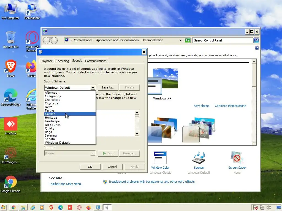Open Brave from the taskbar

pyautogui.click(x=51, y=208)
